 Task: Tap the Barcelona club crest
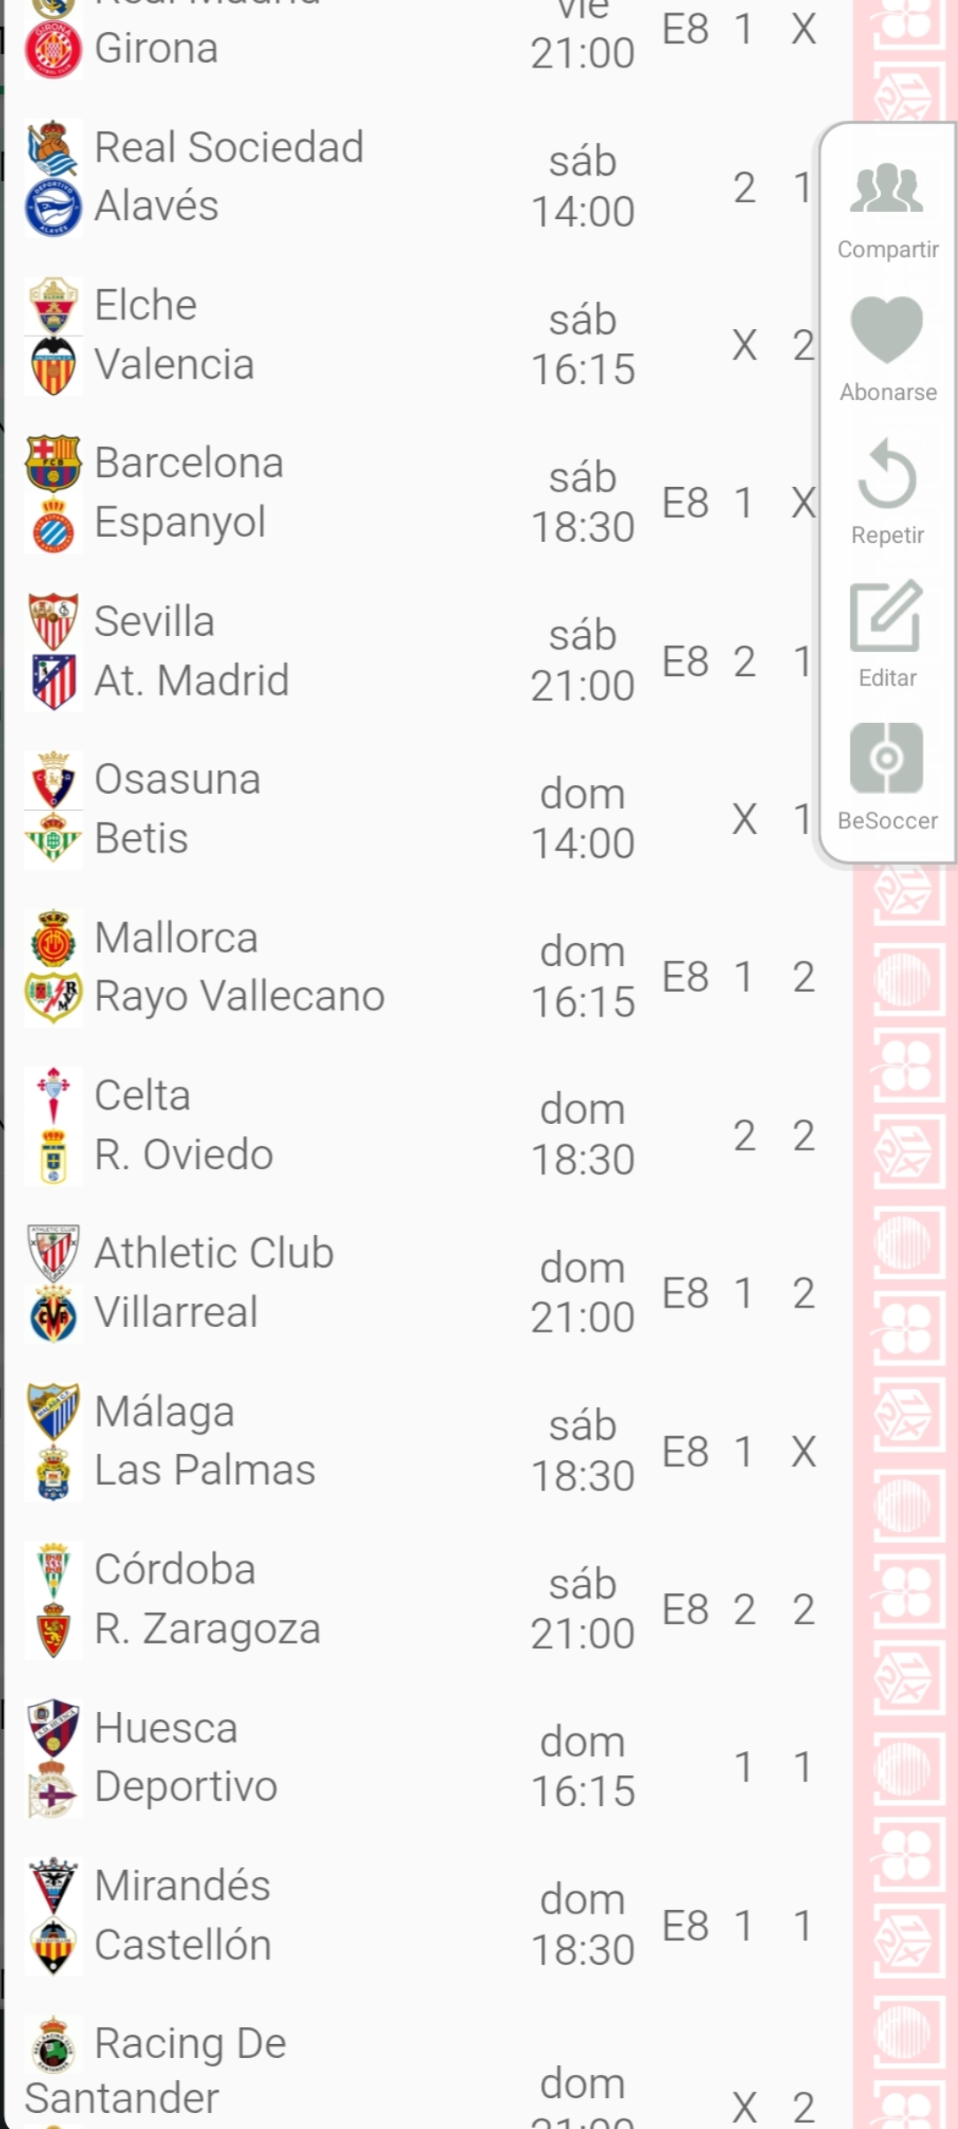pyautogui.click(x=53, y=463)
